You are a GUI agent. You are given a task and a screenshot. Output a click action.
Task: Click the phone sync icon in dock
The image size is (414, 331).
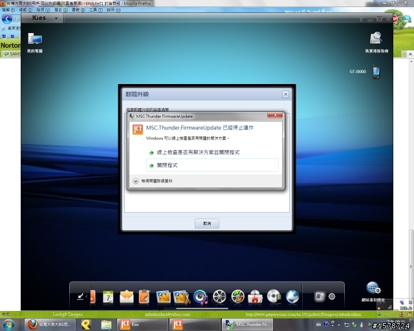(x=319, y=297)
